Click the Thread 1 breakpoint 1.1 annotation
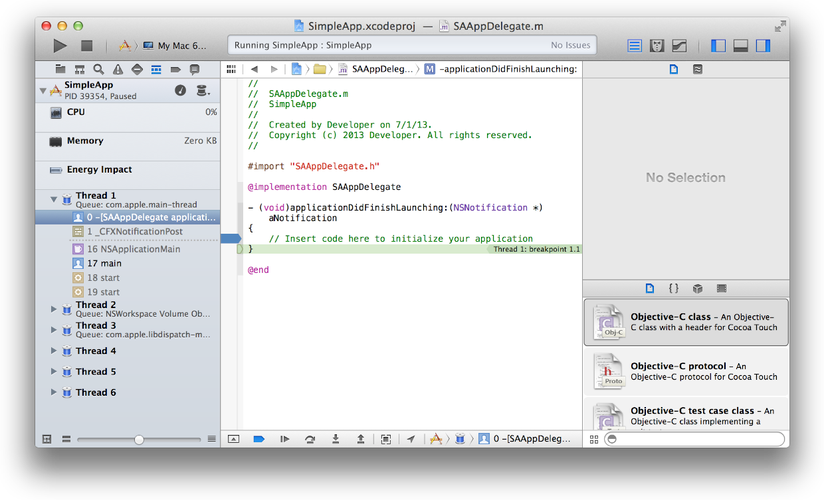This screenshot has width=824, height=500. [x=536, y=249]
